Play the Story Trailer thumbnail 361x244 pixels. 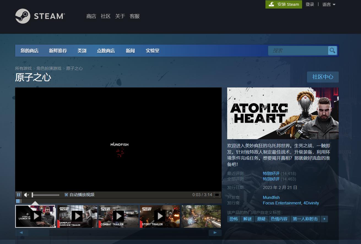160,216
